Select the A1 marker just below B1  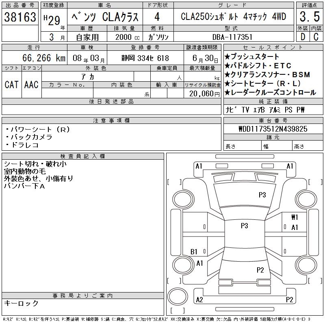coord(199,263)
